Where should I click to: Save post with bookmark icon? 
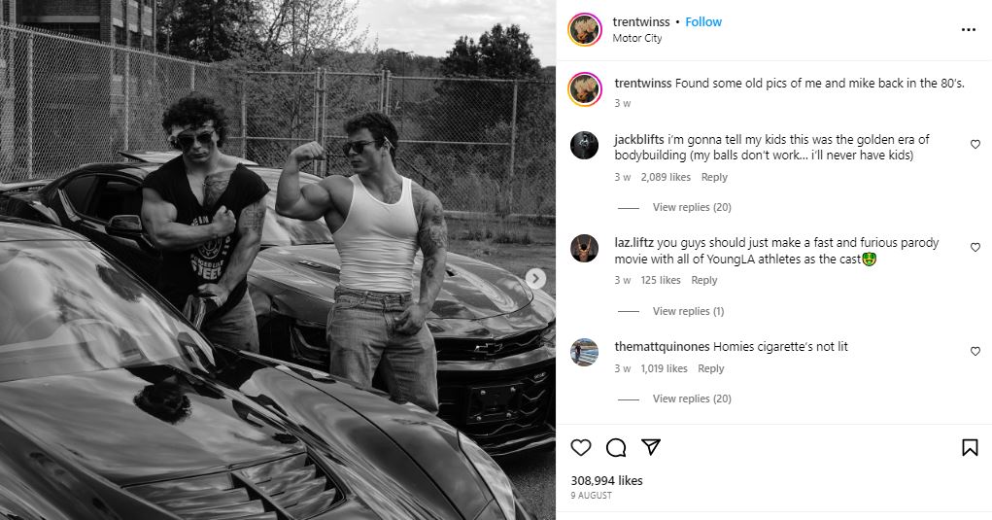click(x=970, y=447)
